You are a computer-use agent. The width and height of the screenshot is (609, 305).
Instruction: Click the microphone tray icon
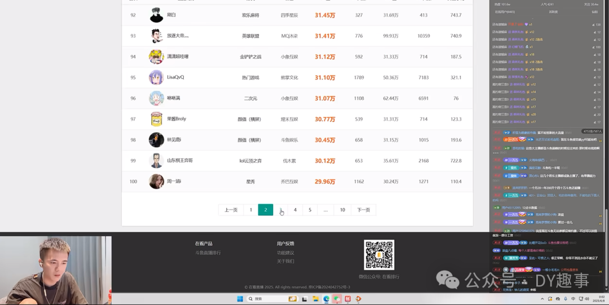[566, 299]
